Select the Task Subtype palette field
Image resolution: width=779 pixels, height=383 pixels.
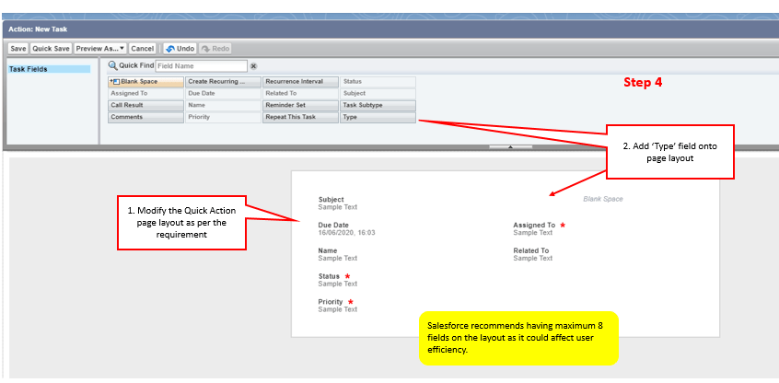378,106
